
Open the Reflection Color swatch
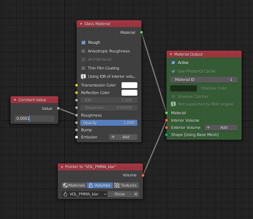click(129, 92)
